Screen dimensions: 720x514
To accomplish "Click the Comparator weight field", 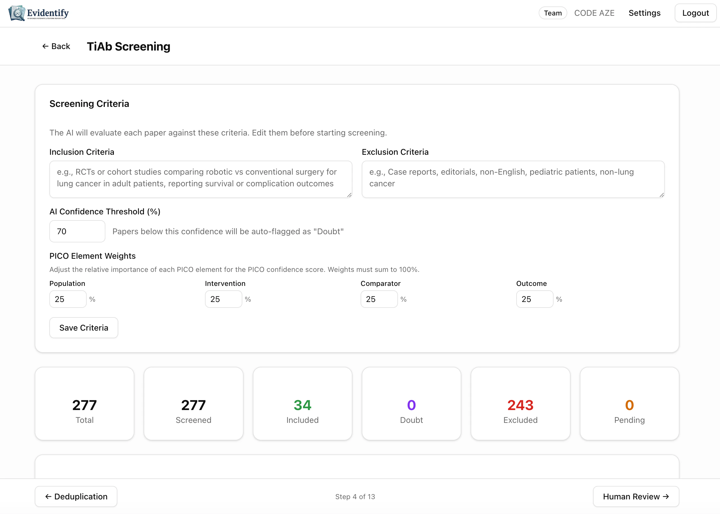I will point(379,299).
